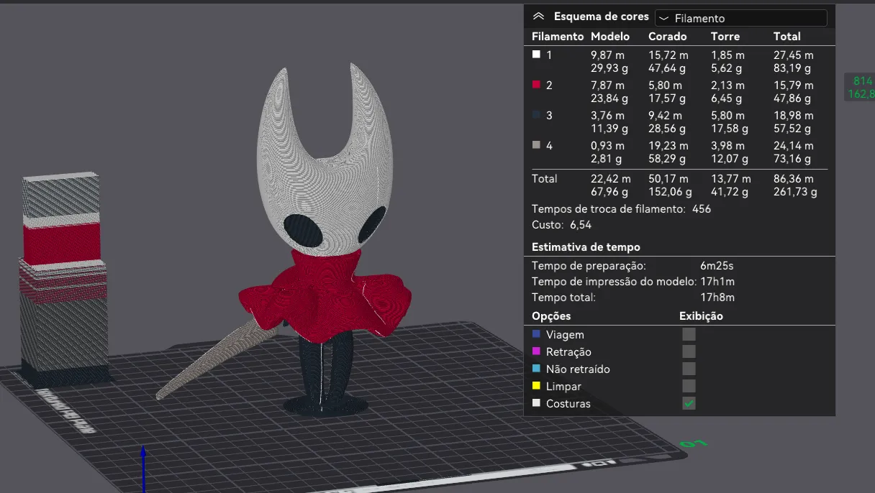Collapse the Esquema de cores panel

[x=538, y=17]
